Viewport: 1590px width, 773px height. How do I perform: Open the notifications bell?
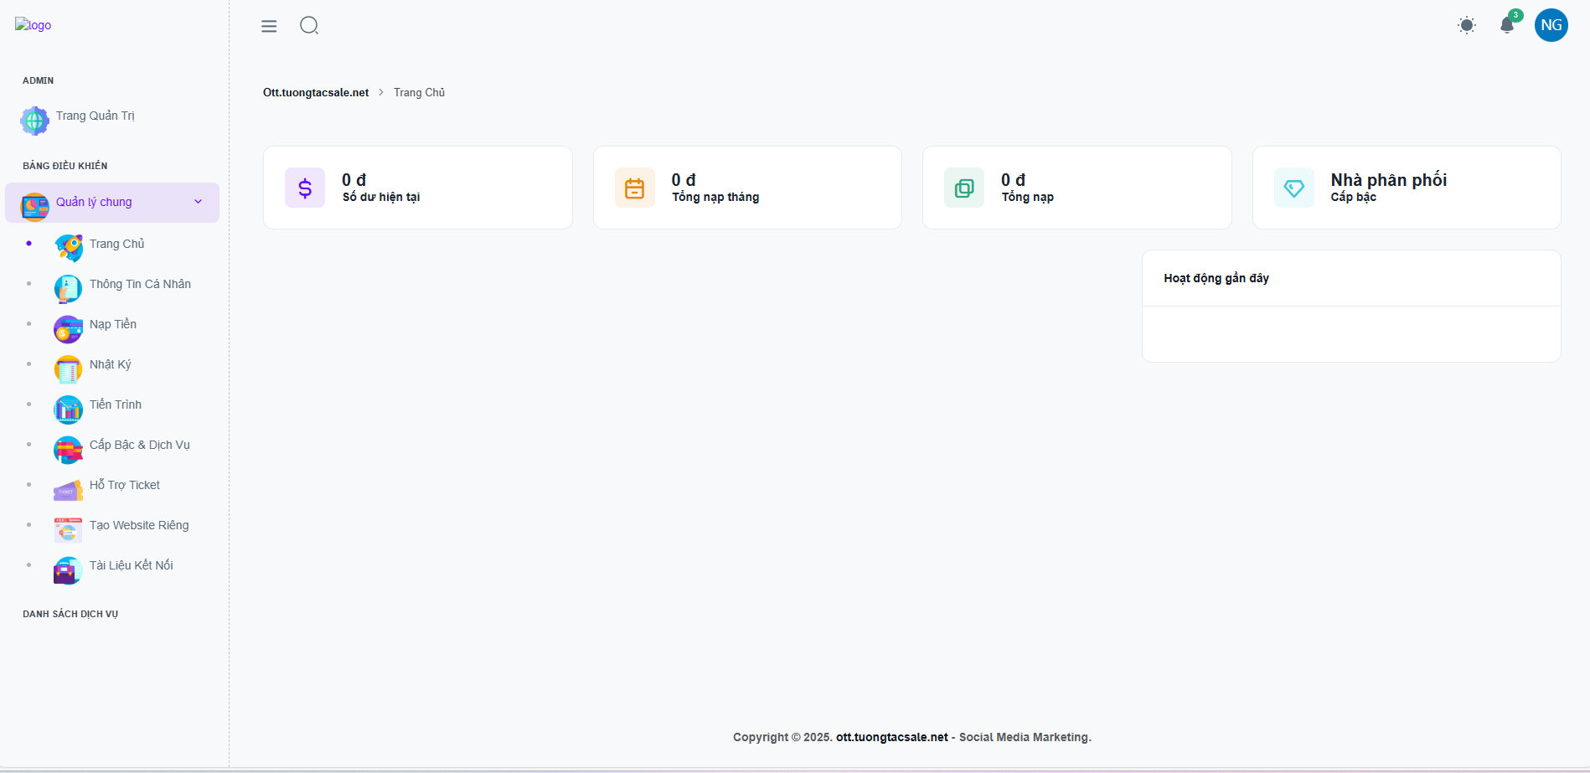[x=1507, y=25]
